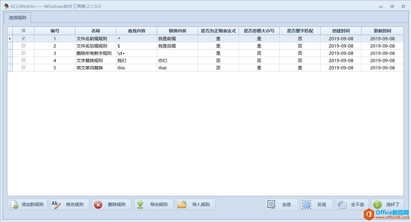411x222 pixels.
Task: Click the 添加新规则 button label
Action: [x=33, y=205]
